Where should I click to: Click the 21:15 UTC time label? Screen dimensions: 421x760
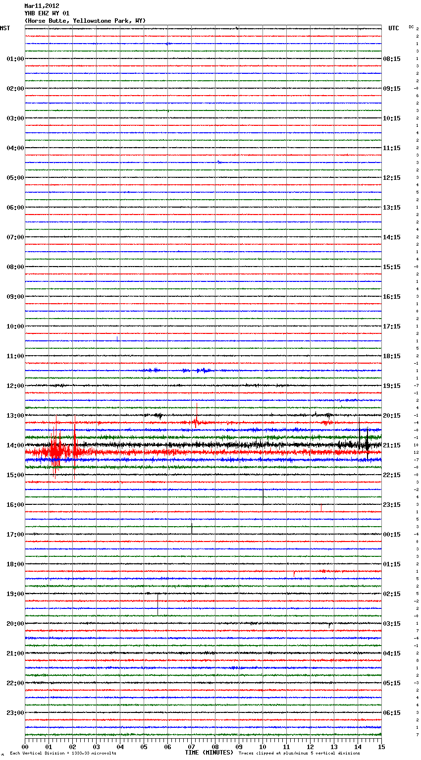(x=392, y=445)
